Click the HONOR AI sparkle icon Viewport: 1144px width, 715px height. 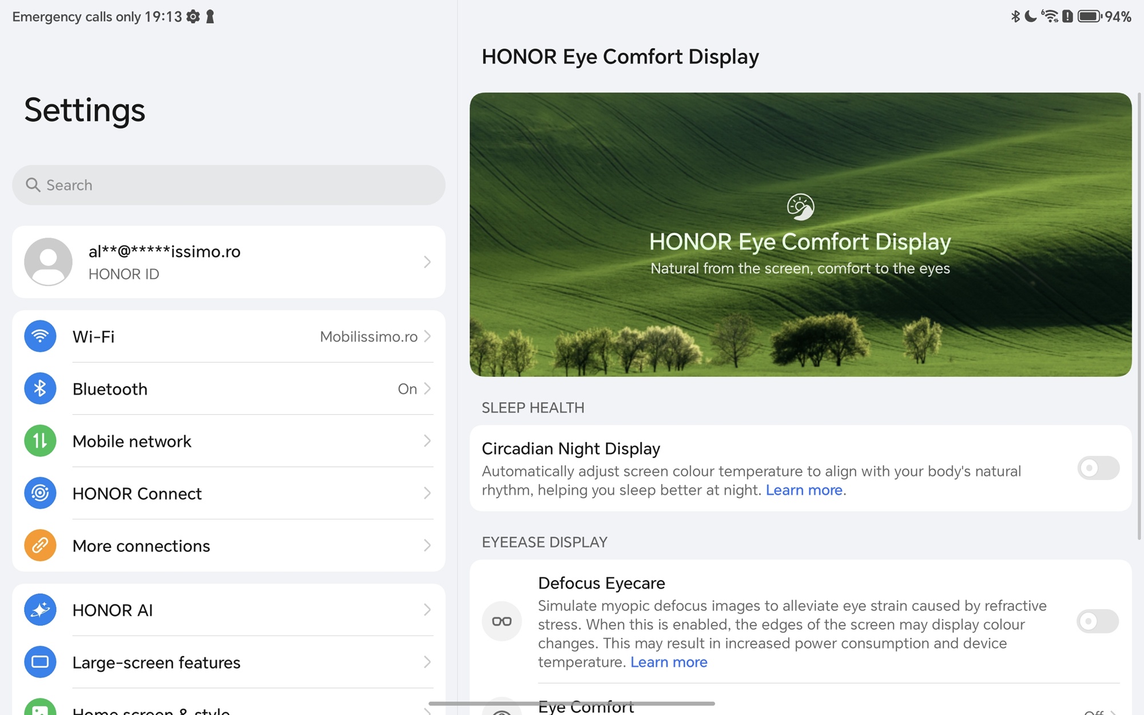click(40, 610)
